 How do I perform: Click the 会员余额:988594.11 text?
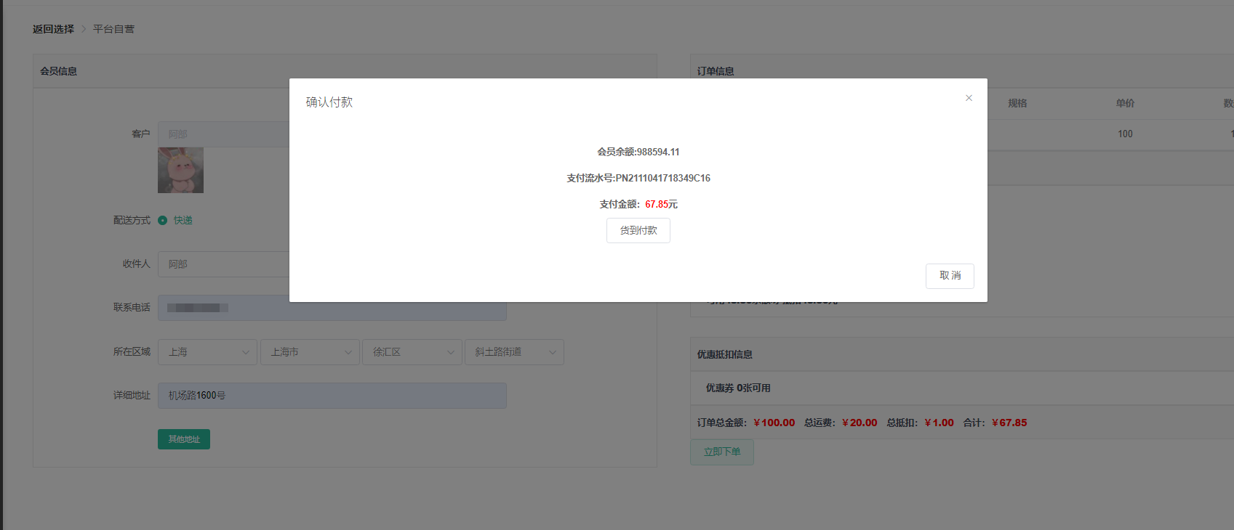tap(638, 152)
